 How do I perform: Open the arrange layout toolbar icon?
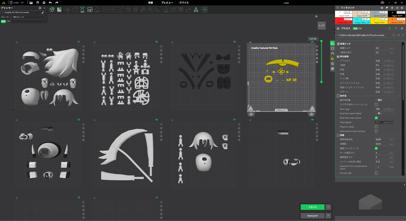pos(90,10)
